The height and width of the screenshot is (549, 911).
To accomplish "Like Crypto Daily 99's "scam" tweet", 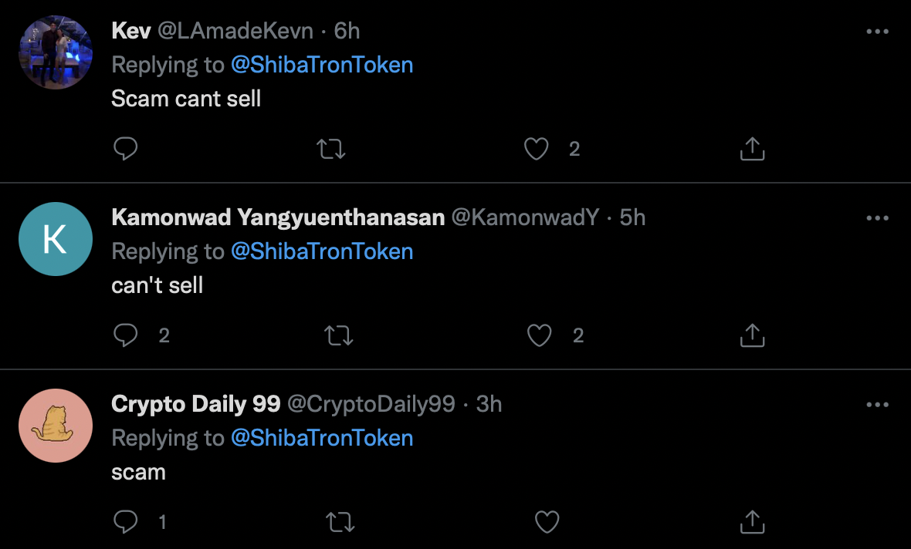I will tap(547, 523).
